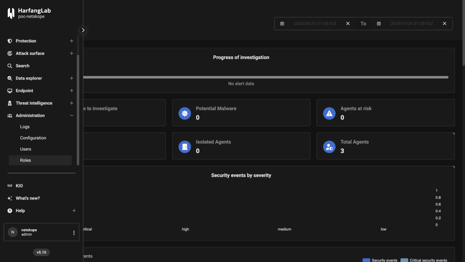This screenshot has width=465, height=262.
Task: Open Users under Administration
Action: click(40, 149)
